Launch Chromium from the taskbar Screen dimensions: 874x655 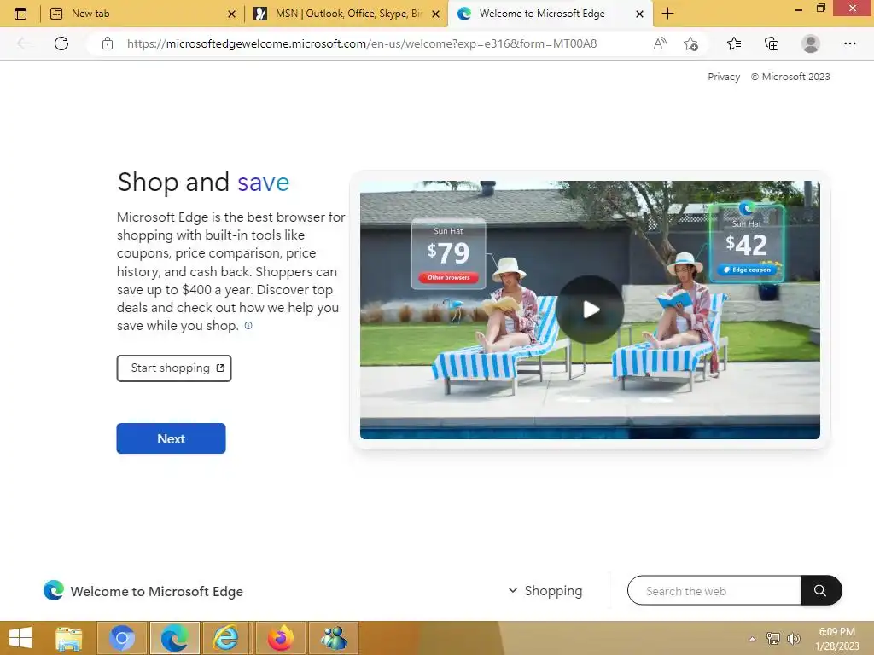point(122,638)
